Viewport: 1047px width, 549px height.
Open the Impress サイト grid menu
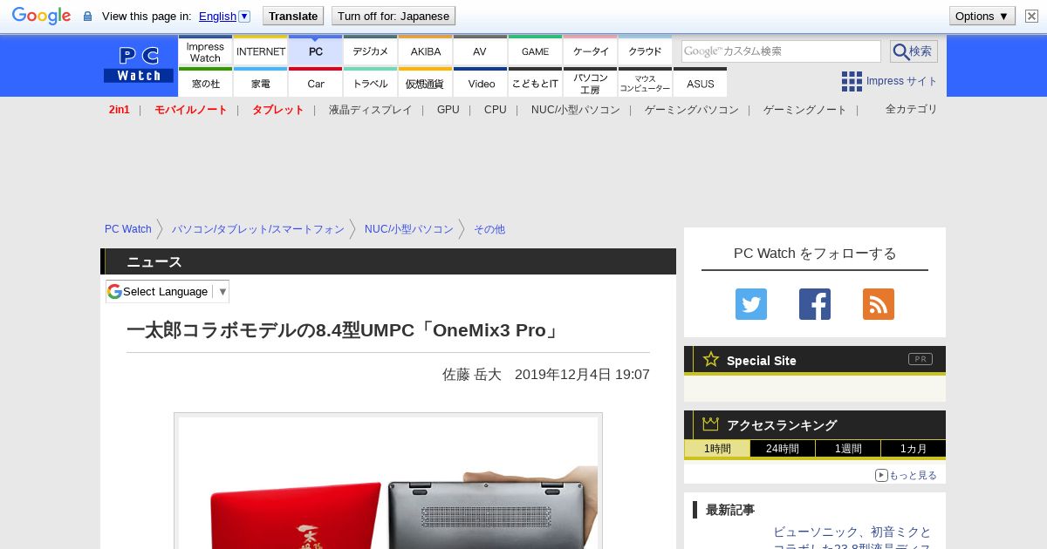click(x=890, y=81)
